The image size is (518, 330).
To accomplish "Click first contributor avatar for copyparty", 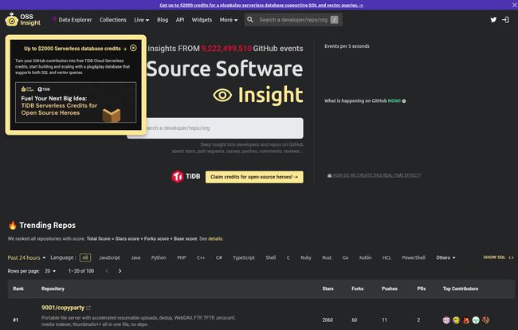I will pyautogui.click(x=446, y=320).
